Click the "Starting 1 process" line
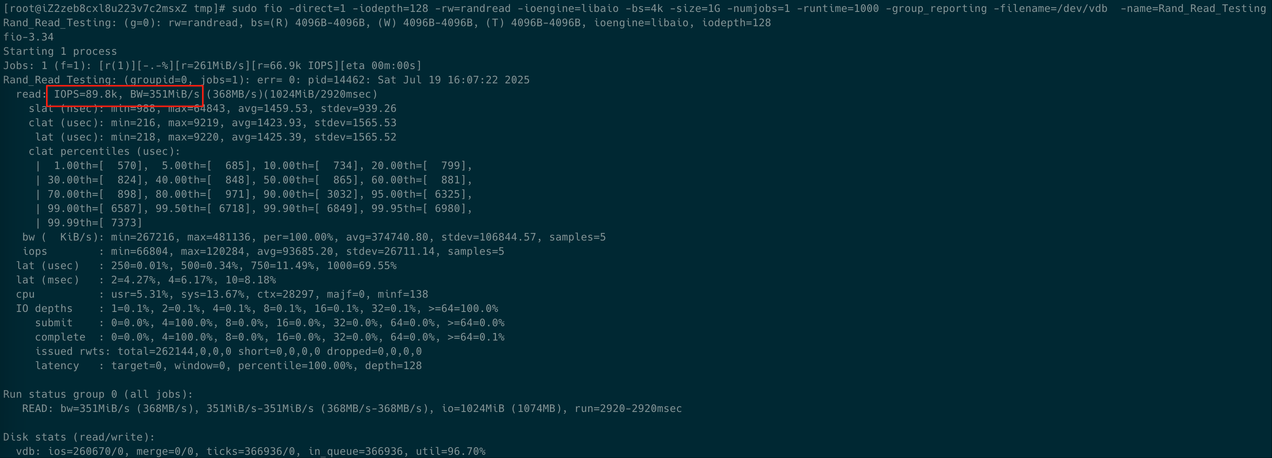Image resolution: width=1272 pixels, height=458 pixels. coord(60,51)
